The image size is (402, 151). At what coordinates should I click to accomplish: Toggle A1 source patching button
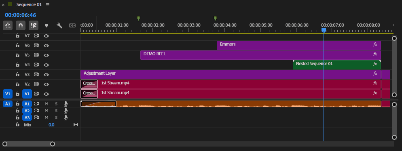[x=8, y=104]
